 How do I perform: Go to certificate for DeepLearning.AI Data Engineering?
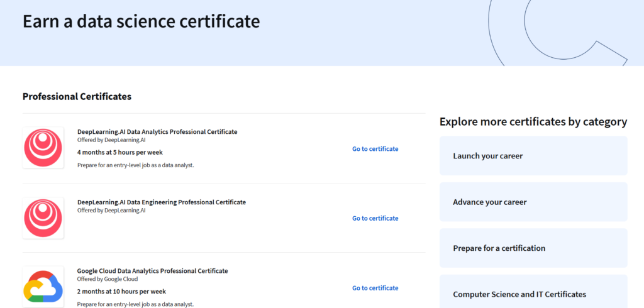coord(375,218)
